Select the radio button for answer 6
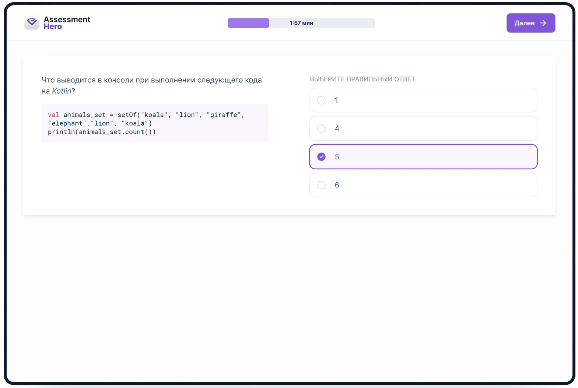The height and width of the screenshot is (388, 578). (321, 185)
